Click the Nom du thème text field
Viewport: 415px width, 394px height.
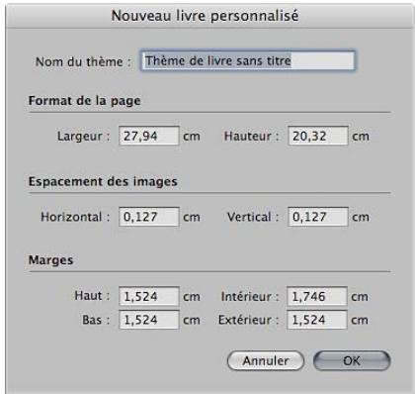pos(248,60)
